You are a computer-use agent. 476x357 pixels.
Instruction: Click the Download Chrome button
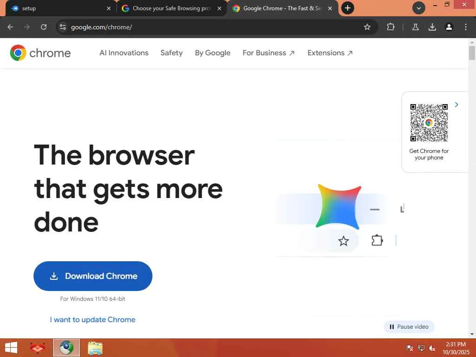[x=93, y=276]
